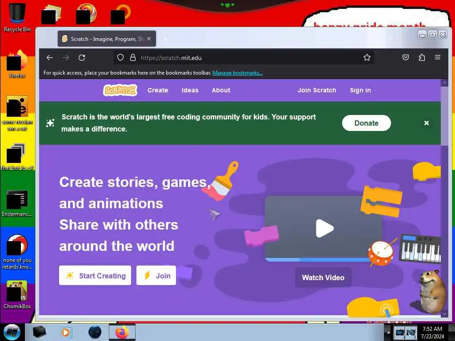Select the ChomikBox desktop icon
455x341 pixels.
tap(17, 295)
